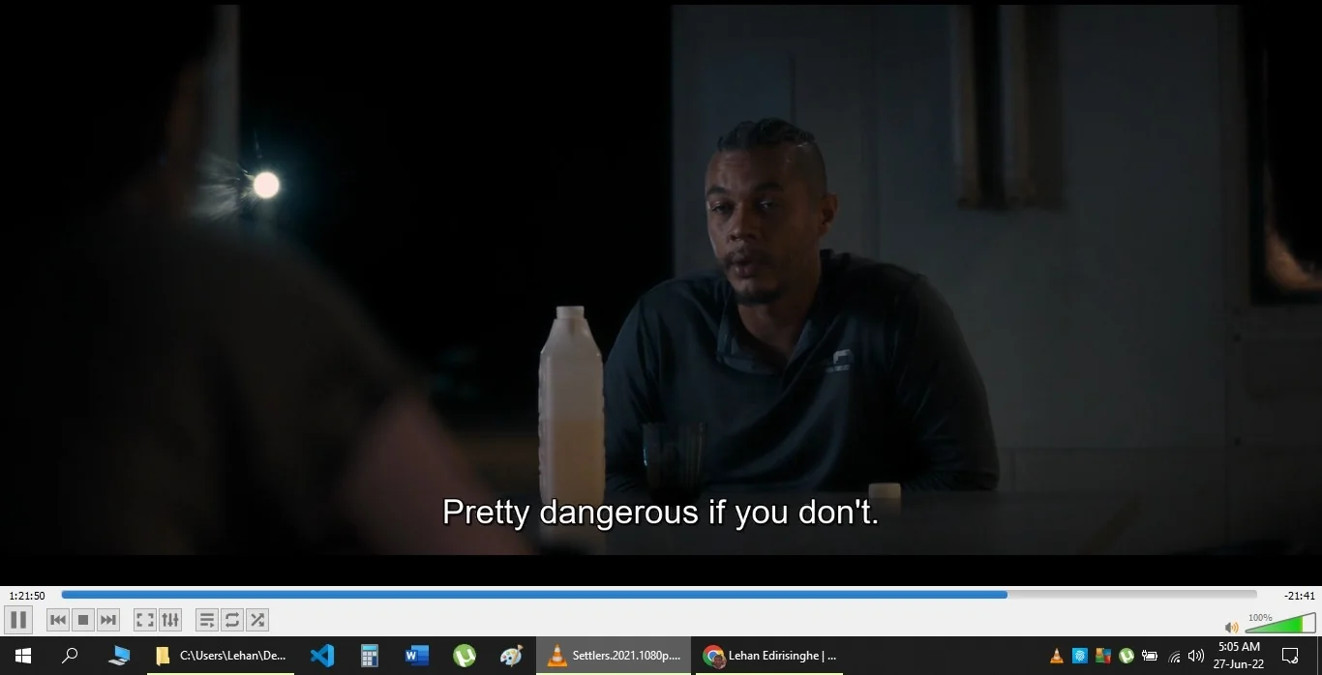1322x675 pixels.
Task: Switch to Chrome Lehan Edirisinghe window
Action: point(769,656)
